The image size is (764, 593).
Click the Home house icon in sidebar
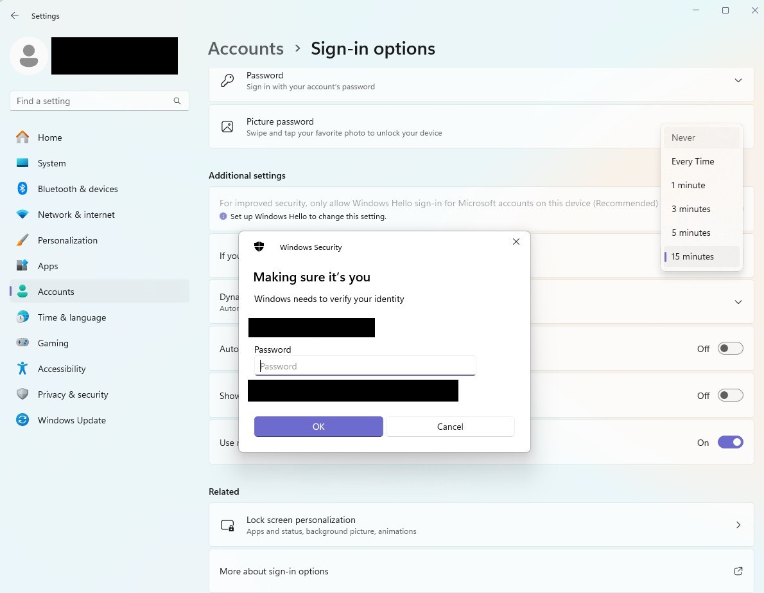(x=22, y=137)
